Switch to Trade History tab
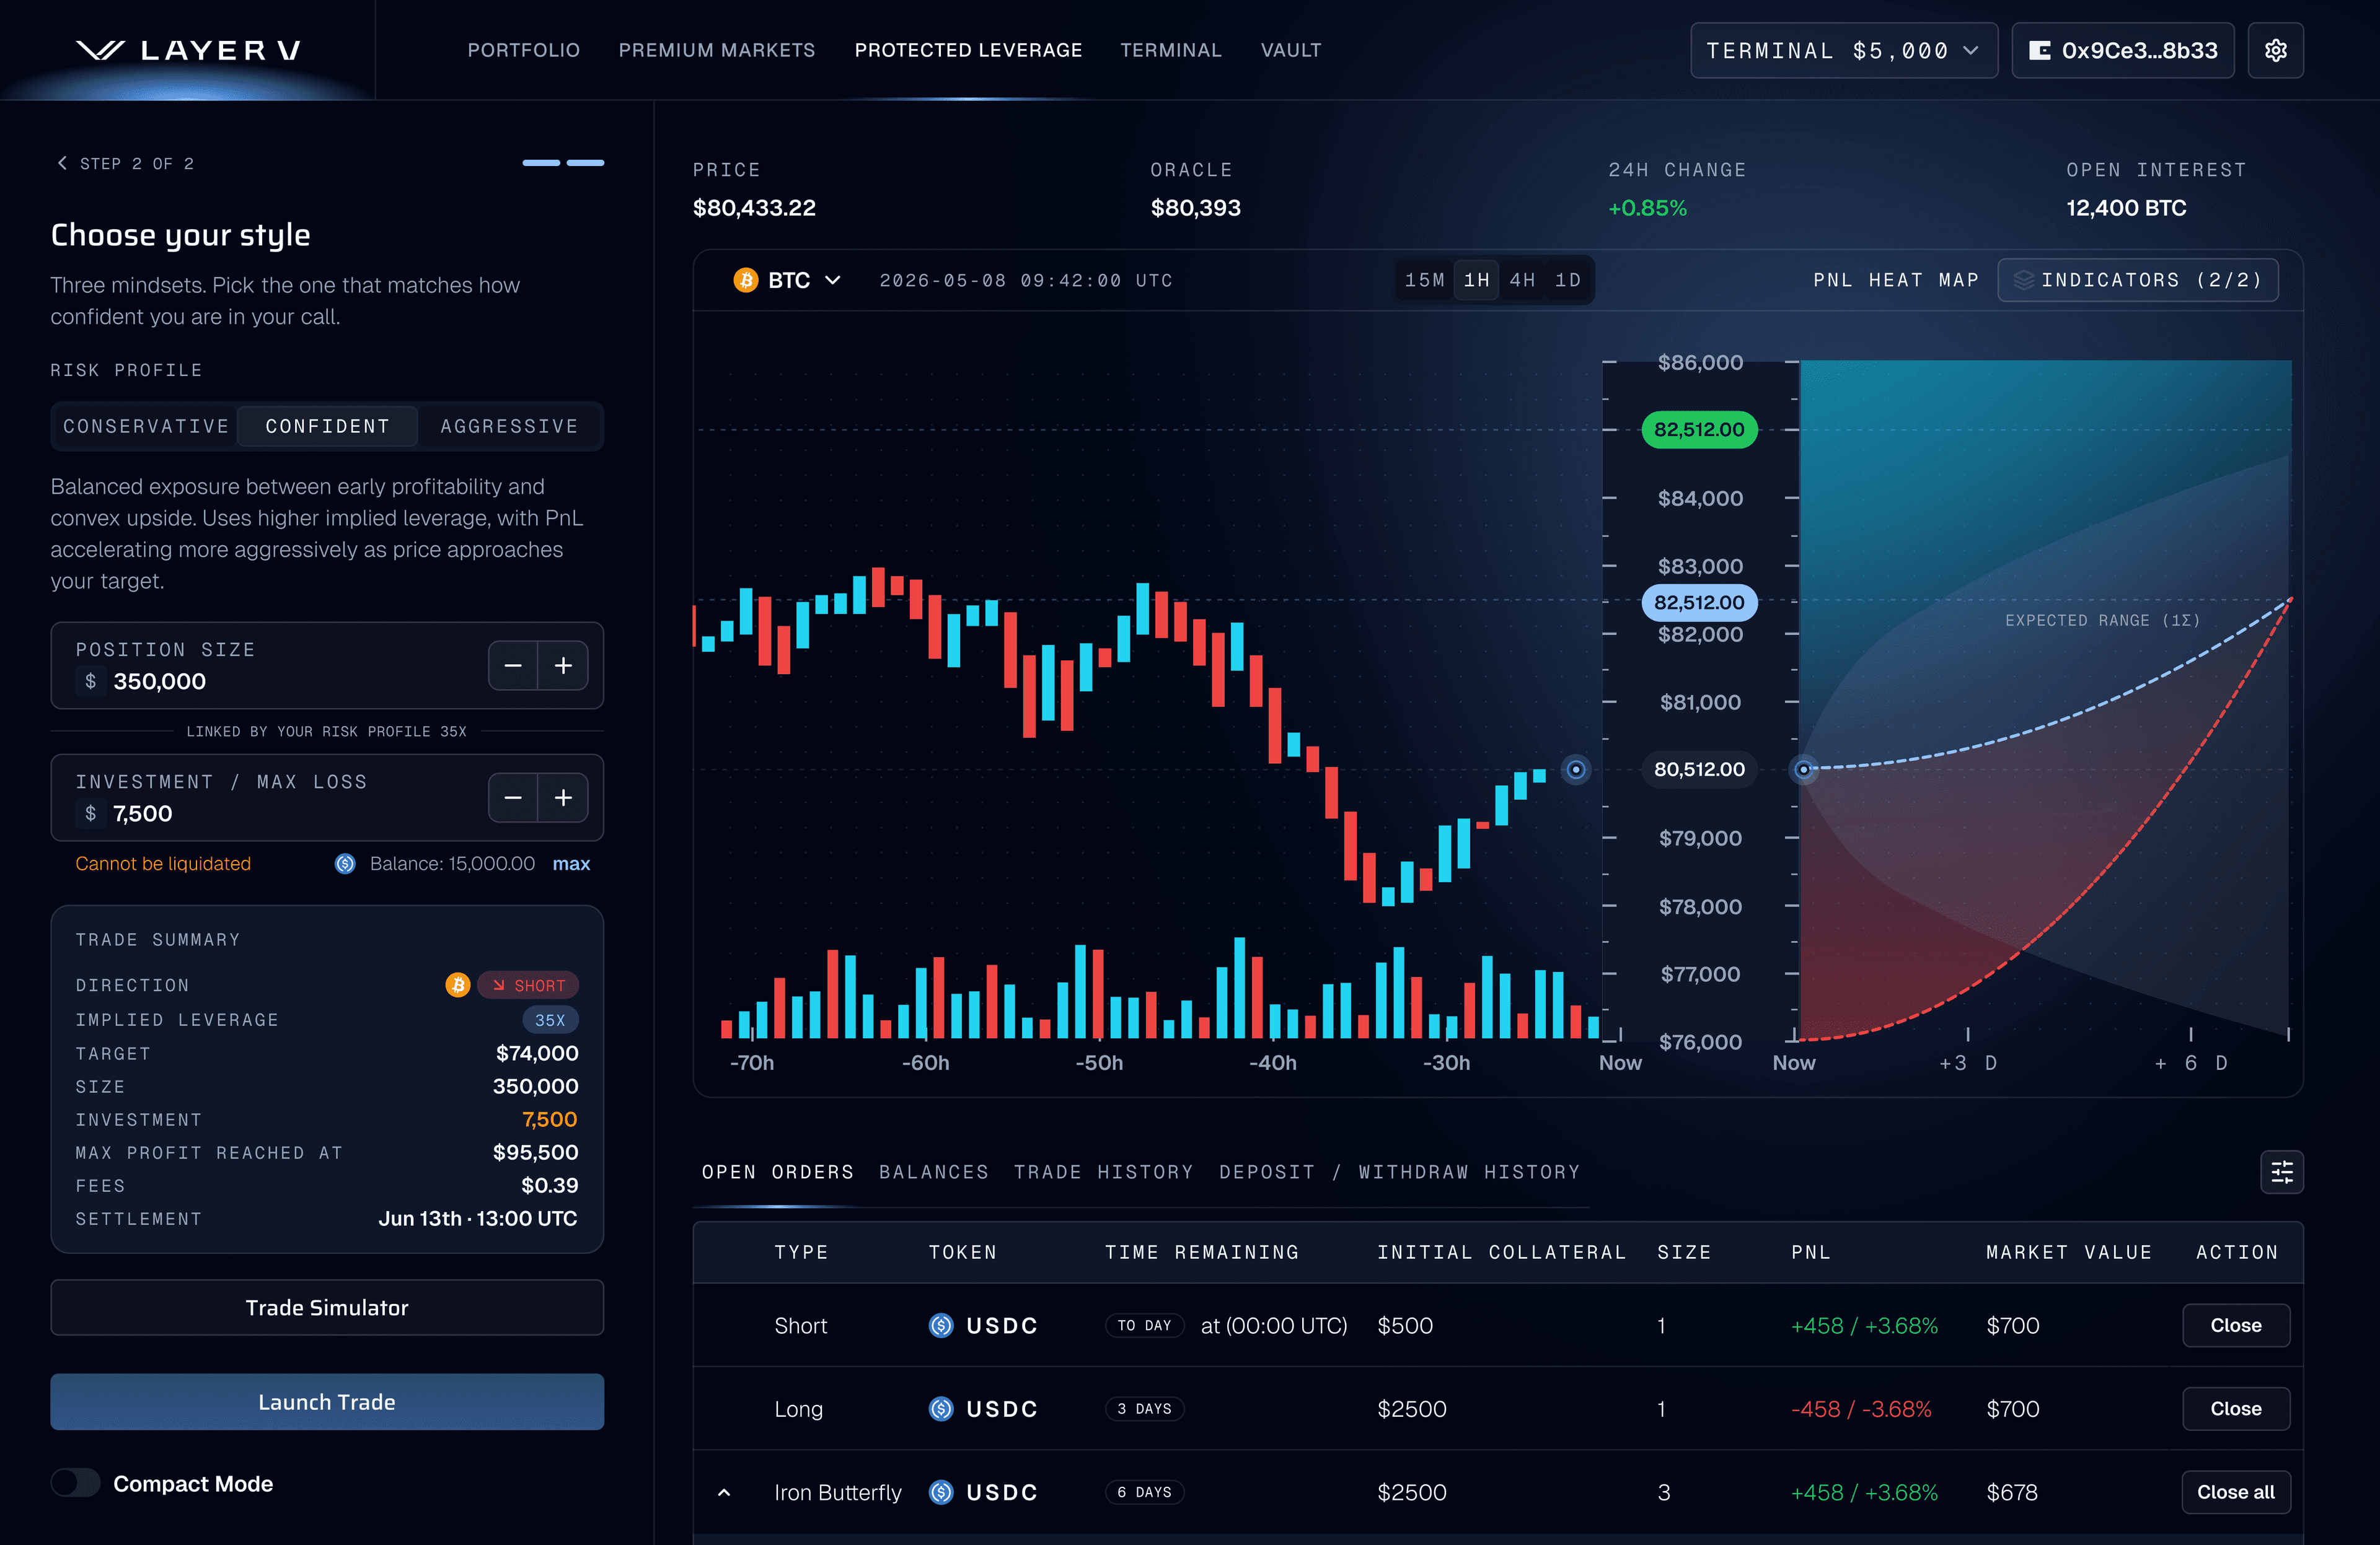Screen dimensions: 2380x1545 coord(1104,1172)
